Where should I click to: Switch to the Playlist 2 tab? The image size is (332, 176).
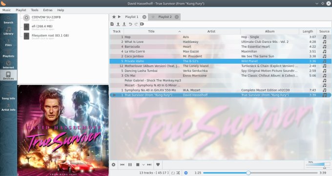tap(165, 17)
